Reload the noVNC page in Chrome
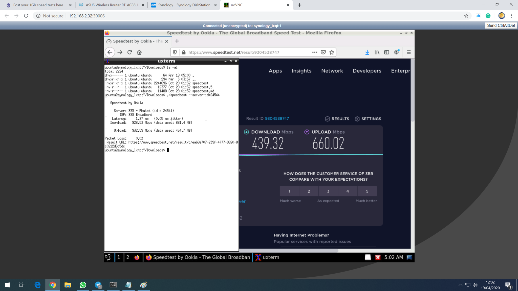The image size is (518, 291). click(x=26, y=16)
